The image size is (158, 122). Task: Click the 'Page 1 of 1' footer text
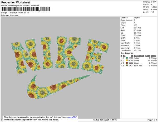(152, 120)
